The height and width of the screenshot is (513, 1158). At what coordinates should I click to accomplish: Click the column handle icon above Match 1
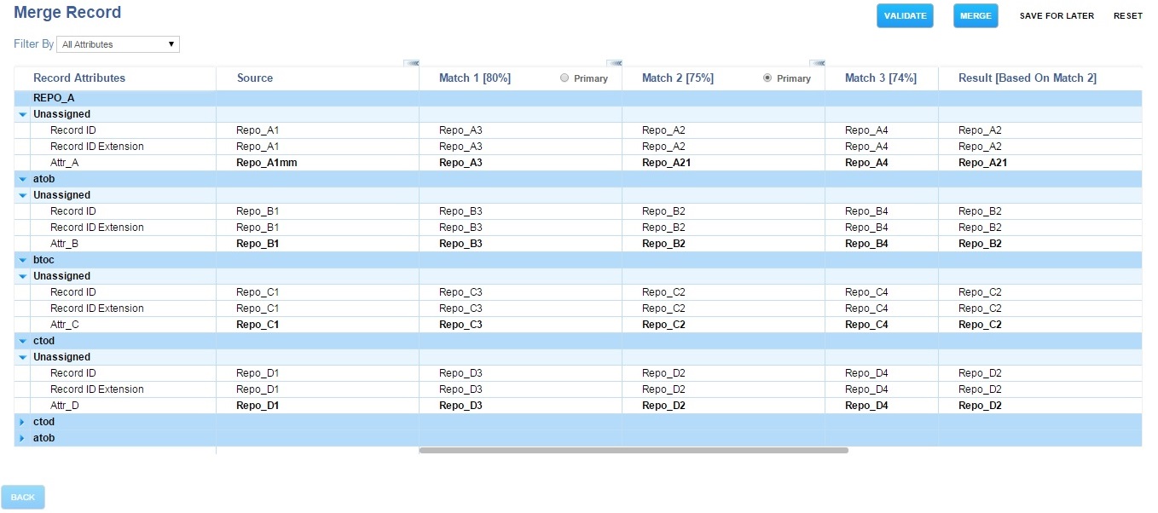click(614, 62)
